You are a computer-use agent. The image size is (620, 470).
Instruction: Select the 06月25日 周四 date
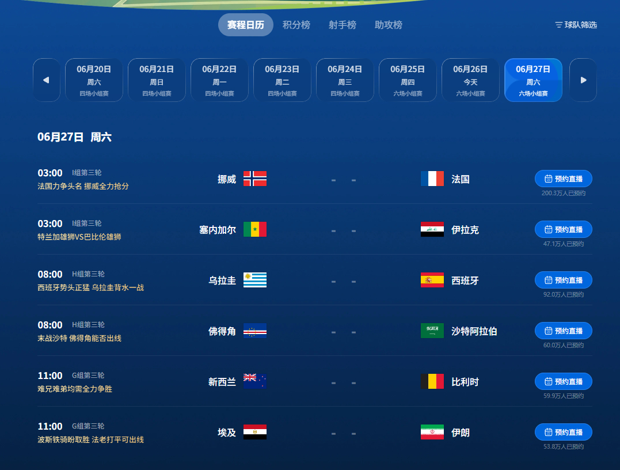408,80
